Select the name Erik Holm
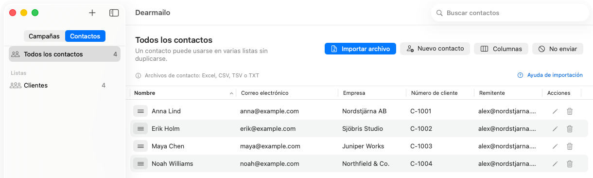 pos(166,128)
